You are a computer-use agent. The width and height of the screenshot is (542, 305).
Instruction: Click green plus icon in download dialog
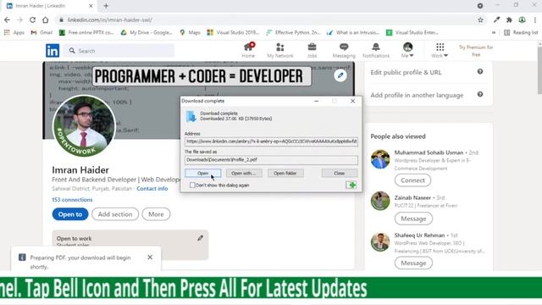tap(351, 185)
